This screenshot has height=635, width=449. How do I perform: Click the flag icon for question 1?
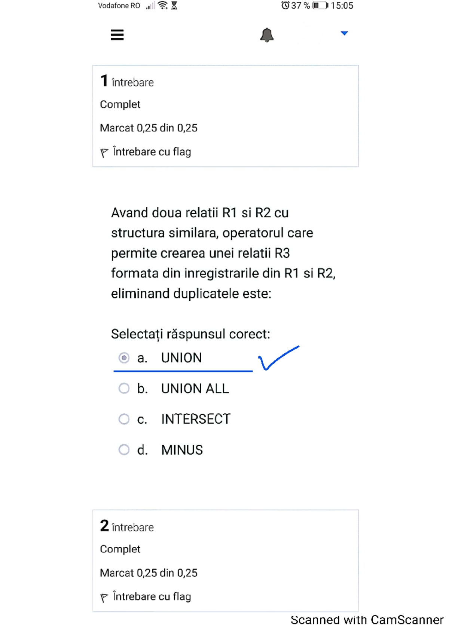(x=104, y=153)
